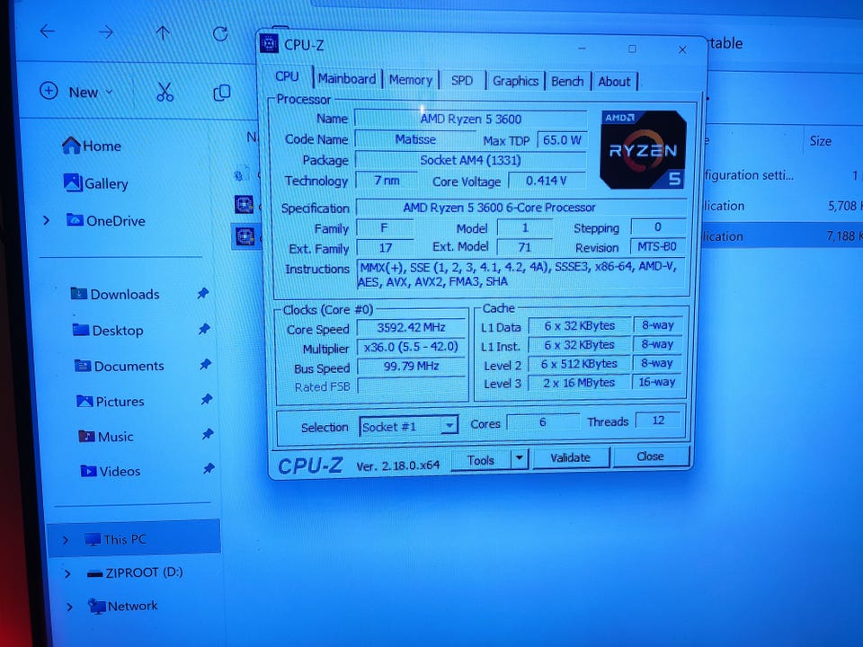The image size is (863, 647).
Task: Click the Matisse code name field
Action: pos(415,139)
